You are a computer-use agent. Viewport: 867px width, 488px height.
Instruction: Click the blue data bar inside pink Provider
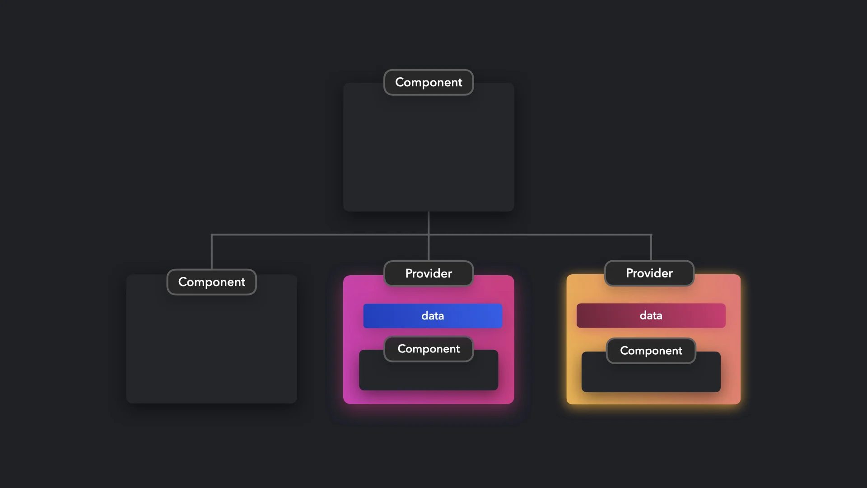click(432, 316)
